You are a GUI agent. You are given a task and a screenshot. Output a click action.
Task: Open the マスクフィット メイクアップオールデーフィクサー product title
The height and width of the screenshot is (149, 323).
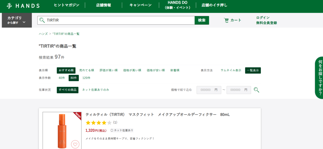pyautogui.click(x=158, y=115)
